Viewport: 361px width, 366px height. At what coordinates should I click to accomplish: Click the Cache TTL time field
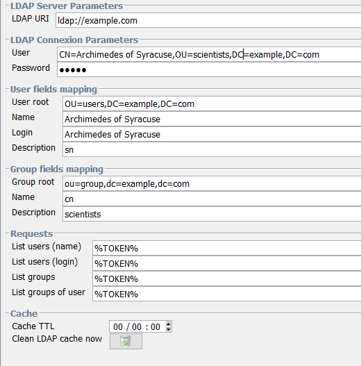(137, 326)
